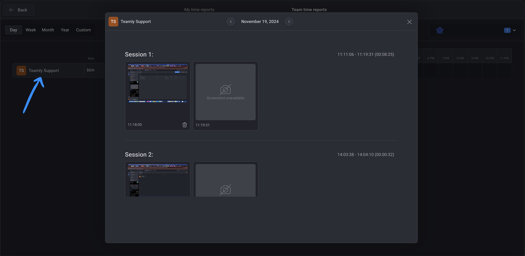525x256 pixels.
Task: Delete the 11:18:00 screenshot via trash icon
Action: 185,125
